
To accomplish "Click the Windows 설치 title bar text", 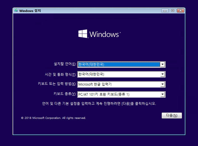I will coord(30,11).
